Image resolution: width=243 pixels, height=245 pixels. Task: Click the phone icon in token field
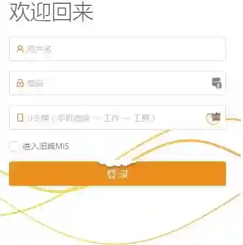20,118
